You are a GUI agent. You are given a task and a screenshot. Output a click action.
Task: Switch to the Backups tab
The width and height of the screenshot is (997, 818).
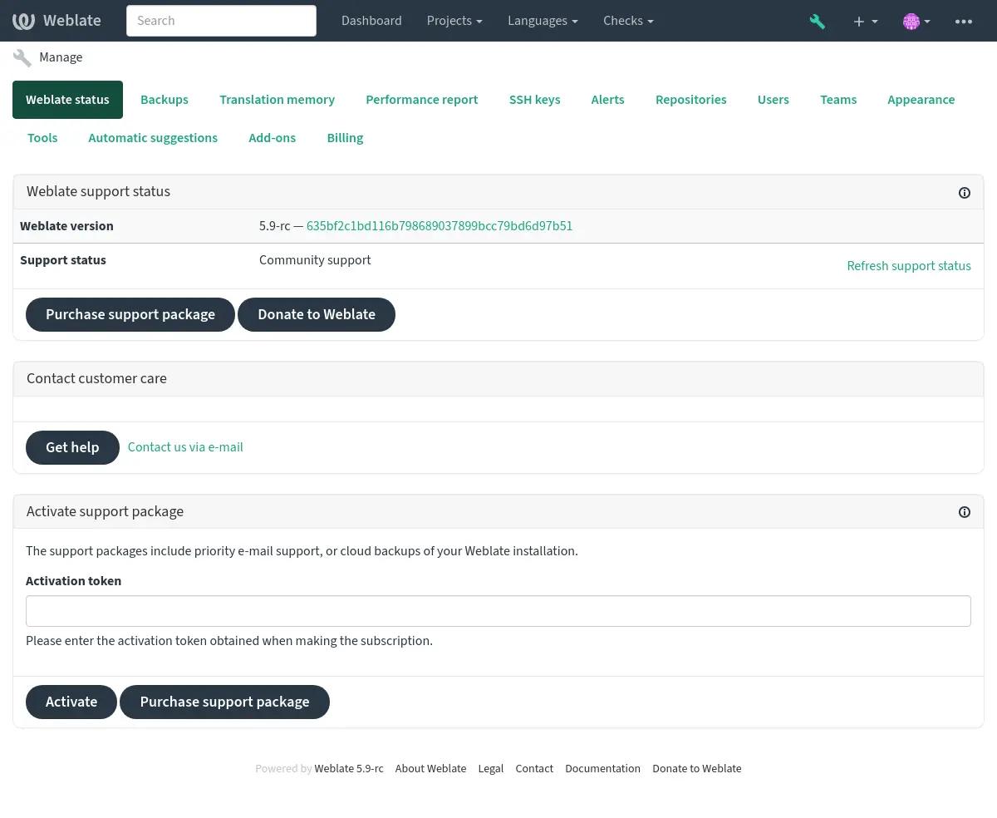tap(165, 100)
